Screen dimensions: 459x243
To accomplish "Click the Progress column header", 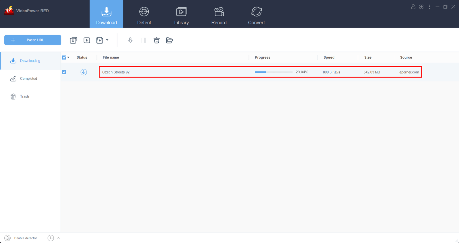I will (x=262, y=57).
